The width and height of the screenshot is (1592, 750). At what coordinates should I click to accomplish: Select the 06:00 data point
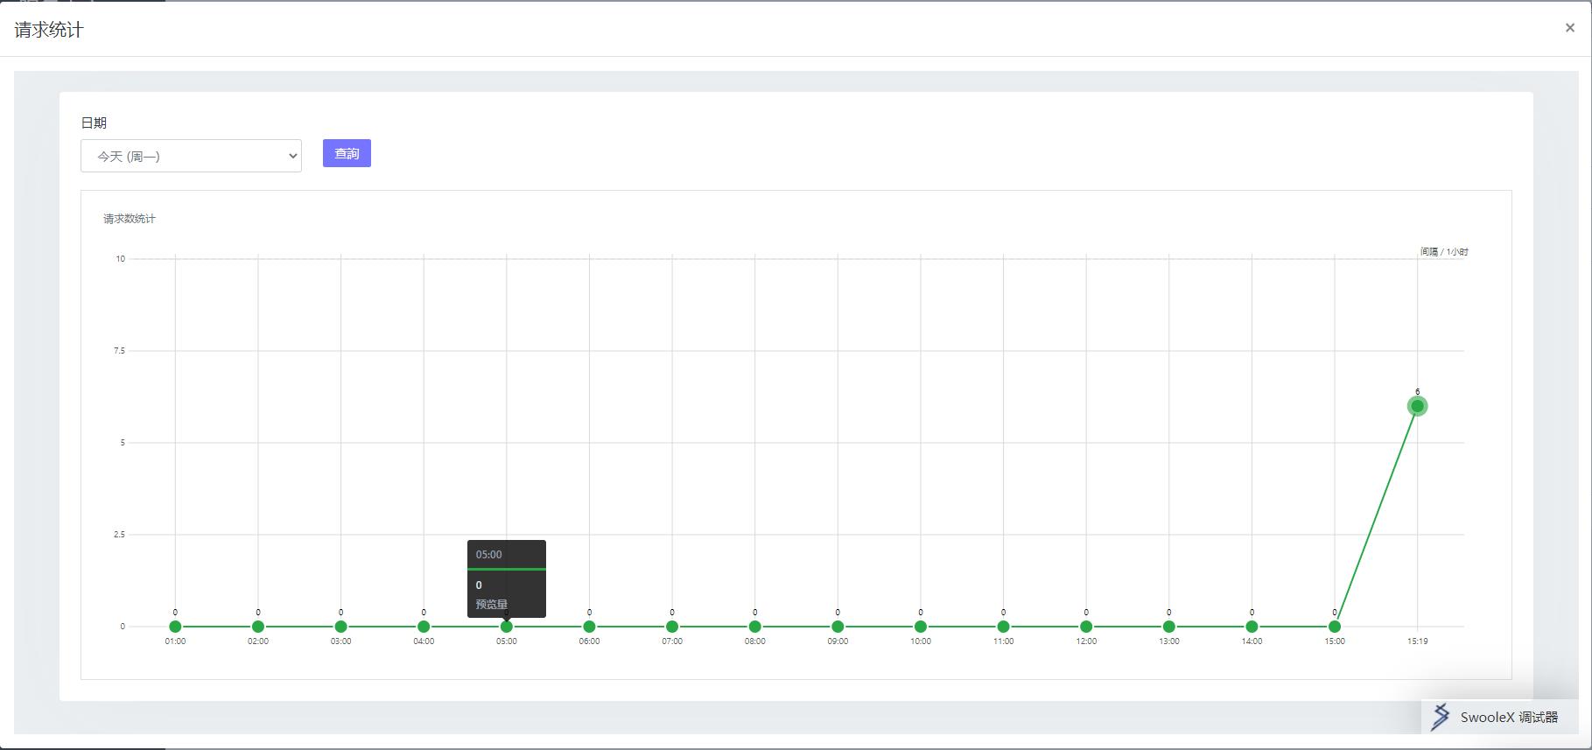click(589, 627)
